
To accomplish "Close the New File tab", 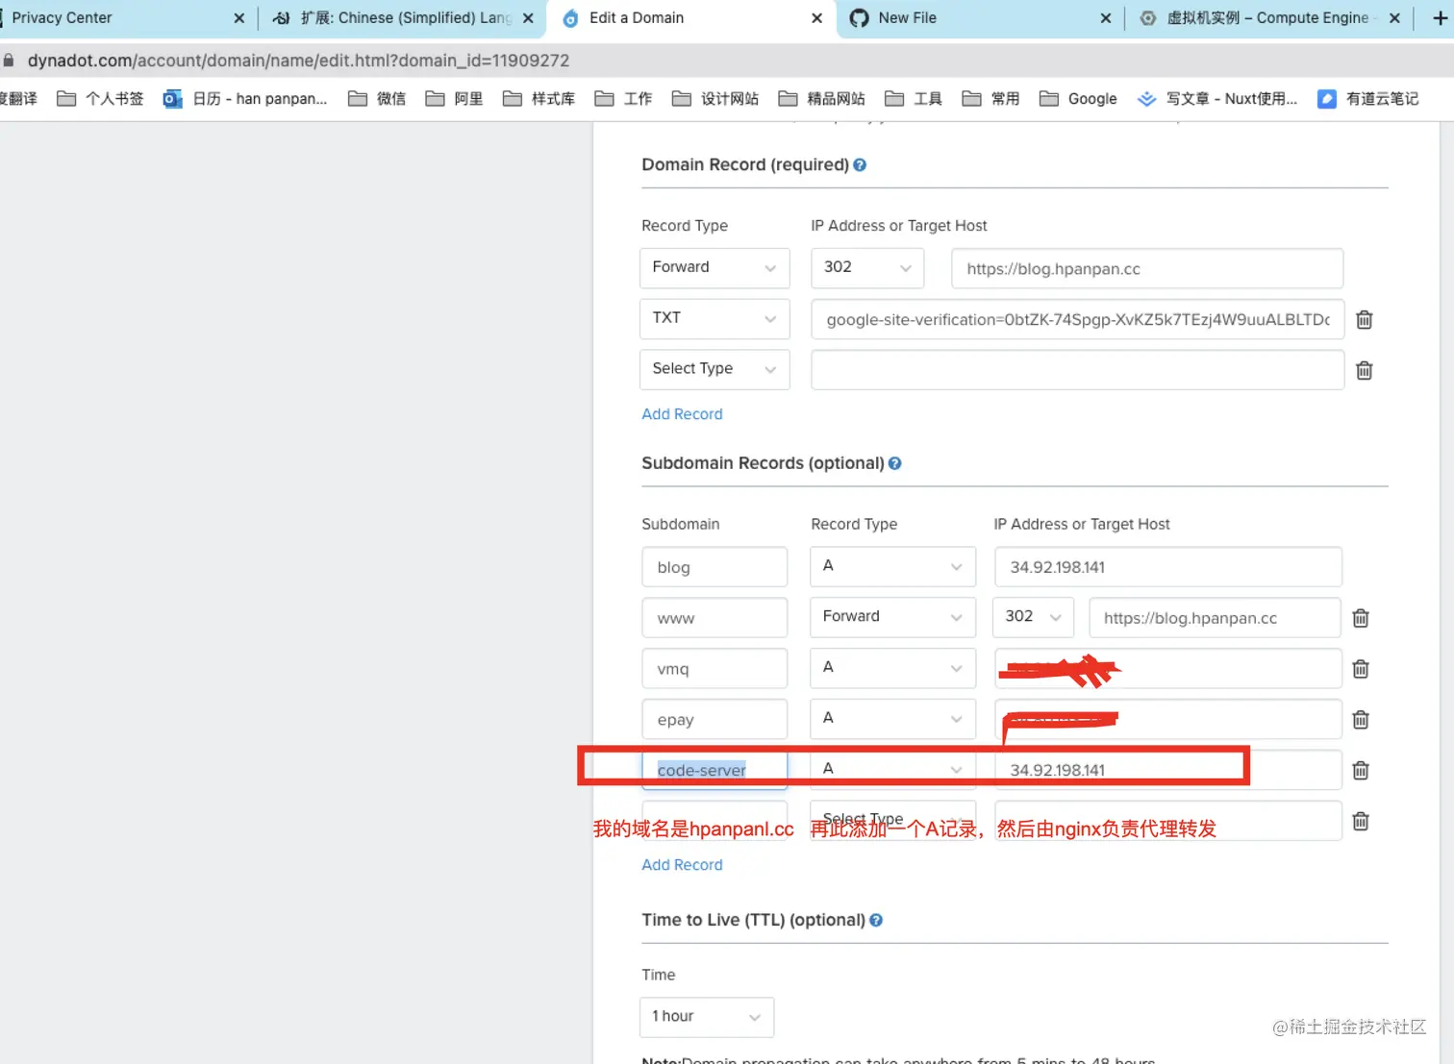I will [x=1106, y=18].
